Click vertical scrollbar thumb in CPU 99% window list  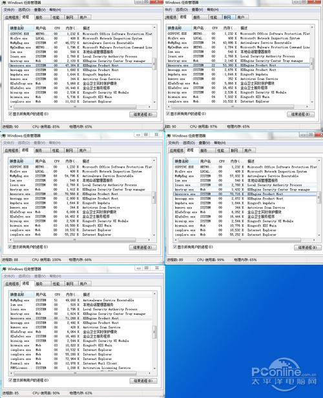point(318,197)
